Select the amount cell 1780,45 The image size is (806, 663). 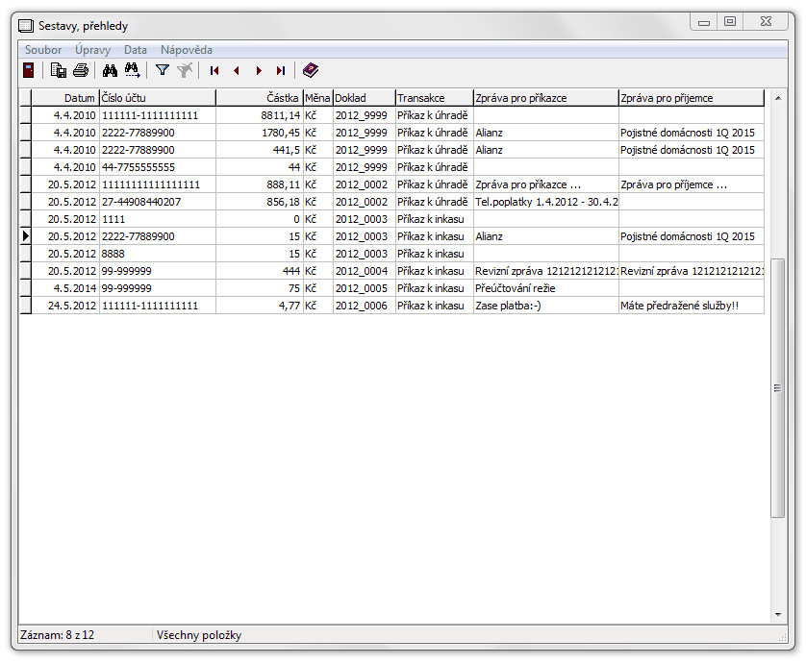coord(260,133)
